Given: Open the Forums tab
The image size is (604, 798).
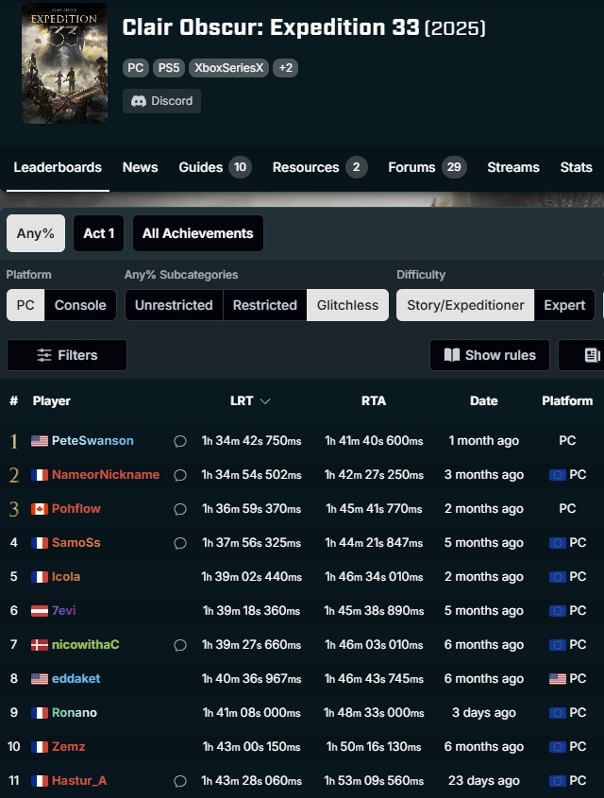Looking at the screenshot, I should pos(428,167).
